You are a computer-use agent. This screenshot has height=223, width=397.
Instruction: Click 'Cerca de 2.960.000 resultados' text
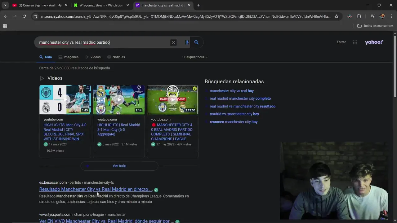tap(74, 68)
